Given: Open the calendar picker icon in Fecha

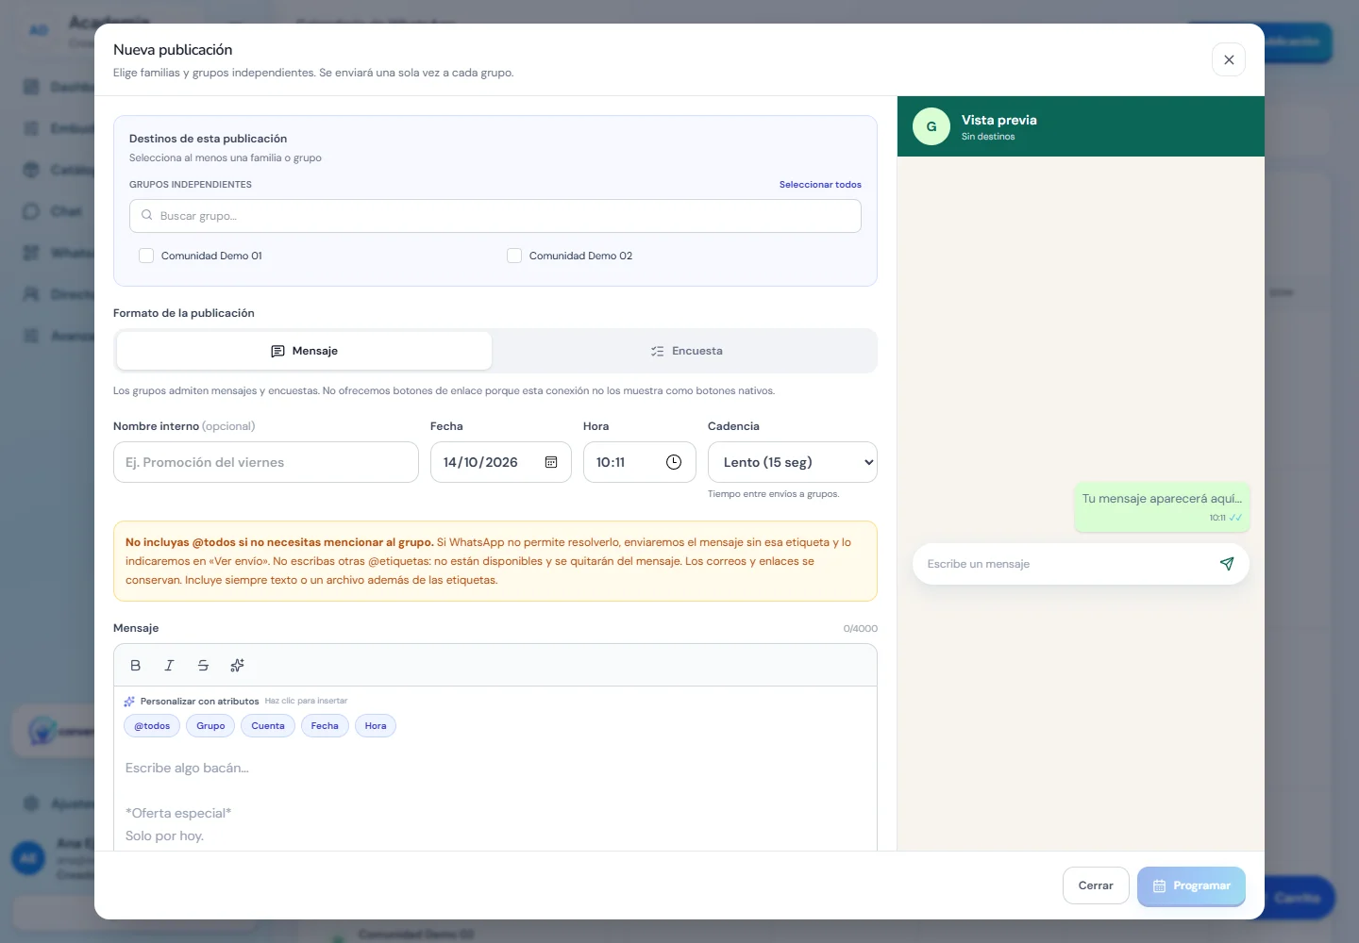Looking at the screenshot, I should (551, 462).
